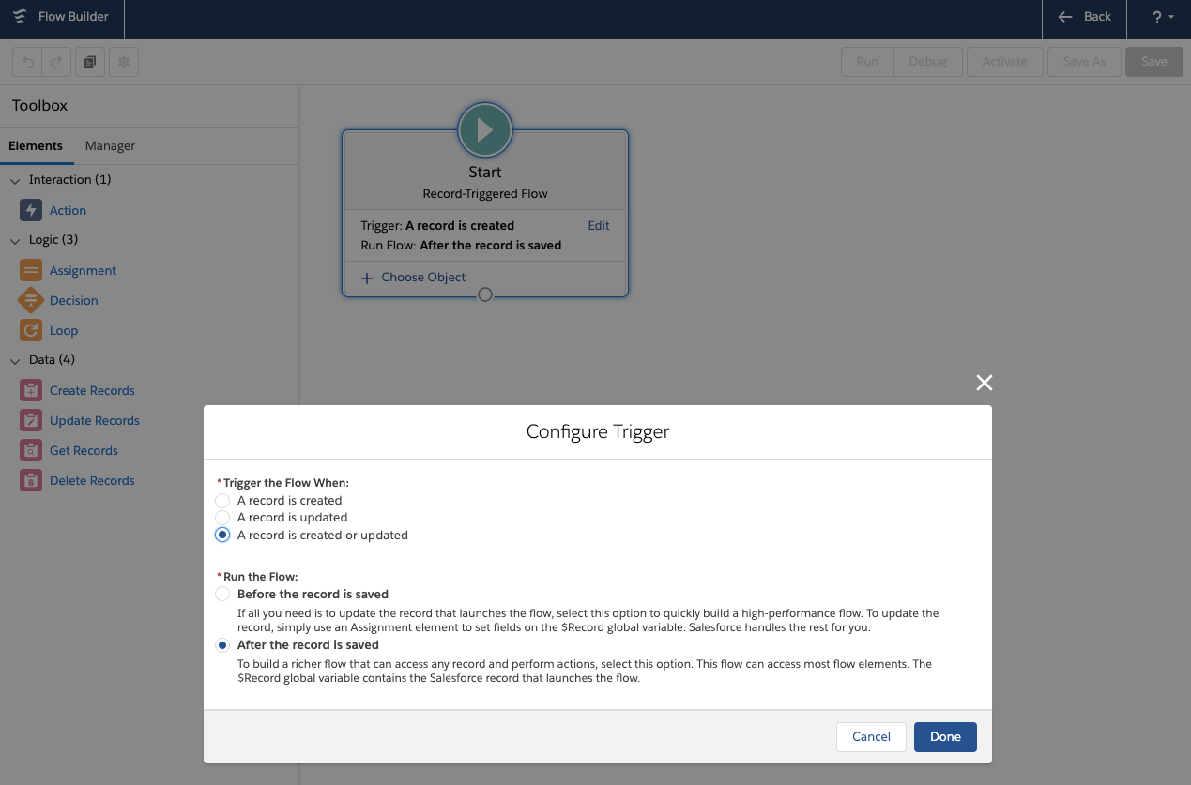Open flow settings gear icon
The width and height of the screenshot is (1191, 785).
(124, 62)
